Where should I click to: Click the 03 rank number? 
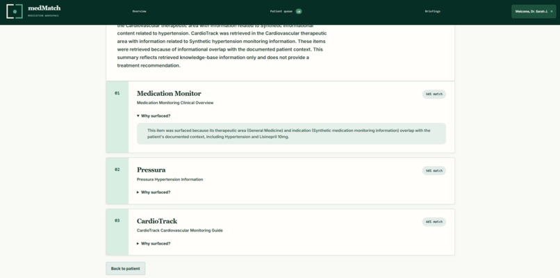coord(117,221)
